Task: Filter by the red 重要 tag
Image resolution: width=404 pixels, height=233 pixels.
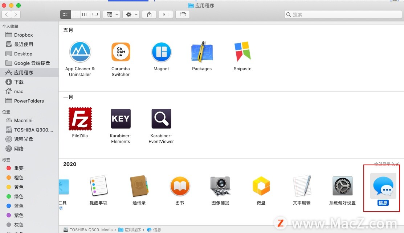Action: [x=29, y=168]
